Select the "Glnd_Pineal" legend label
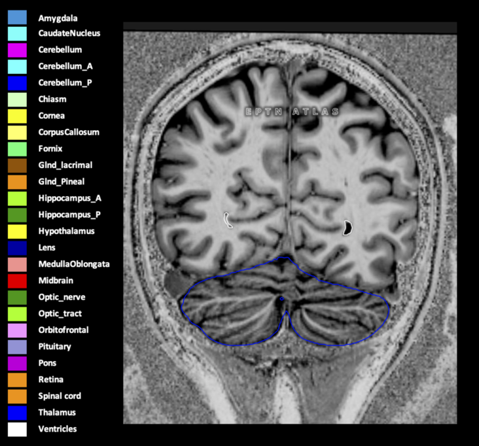479x446 pixels. (62, 182)
